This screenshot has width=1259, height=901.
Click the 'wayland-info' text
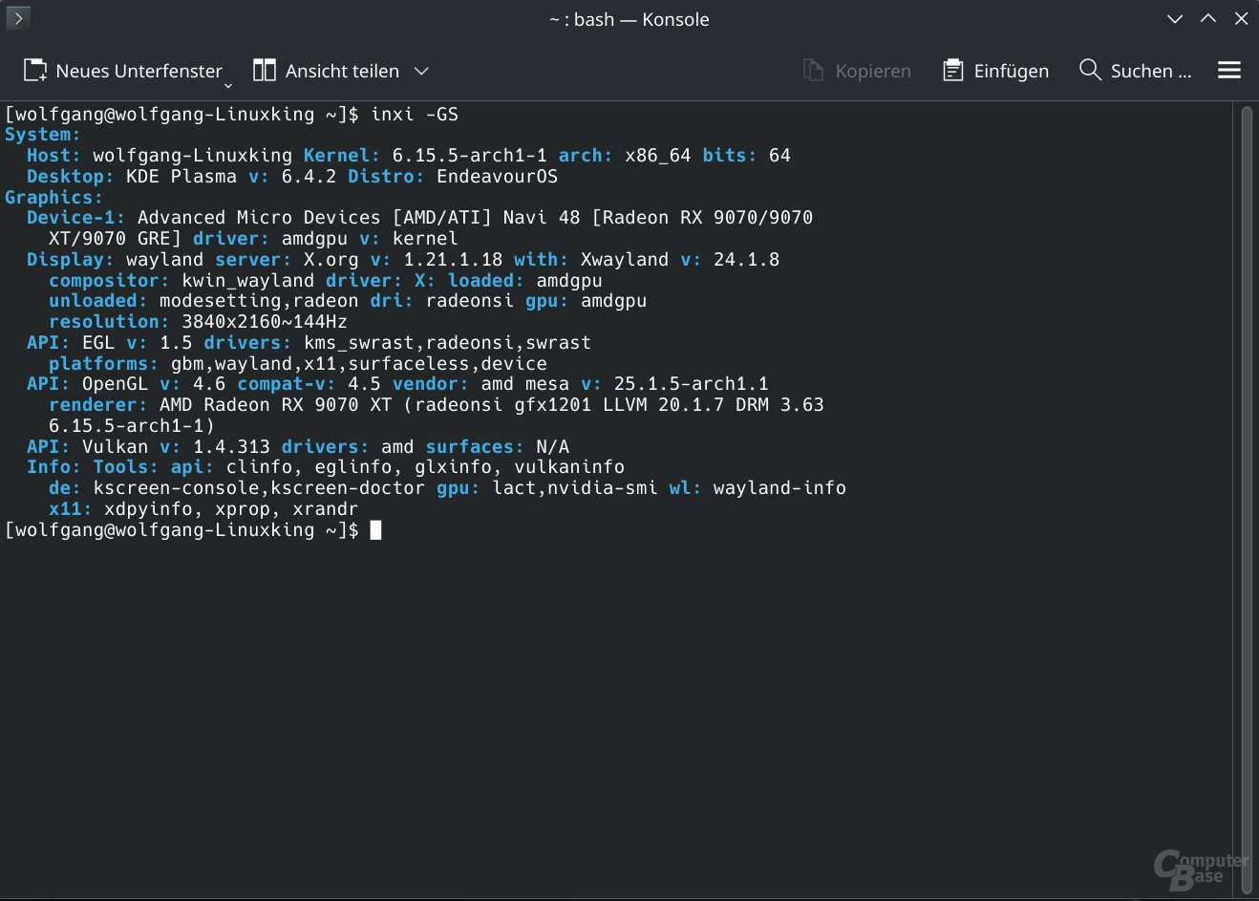click(x=779, y=487)
